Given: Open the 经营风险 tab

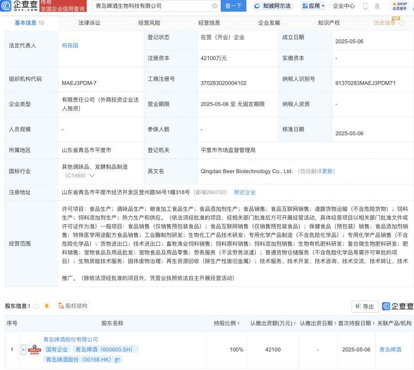Looking at the screenshot, I should 149,23.
